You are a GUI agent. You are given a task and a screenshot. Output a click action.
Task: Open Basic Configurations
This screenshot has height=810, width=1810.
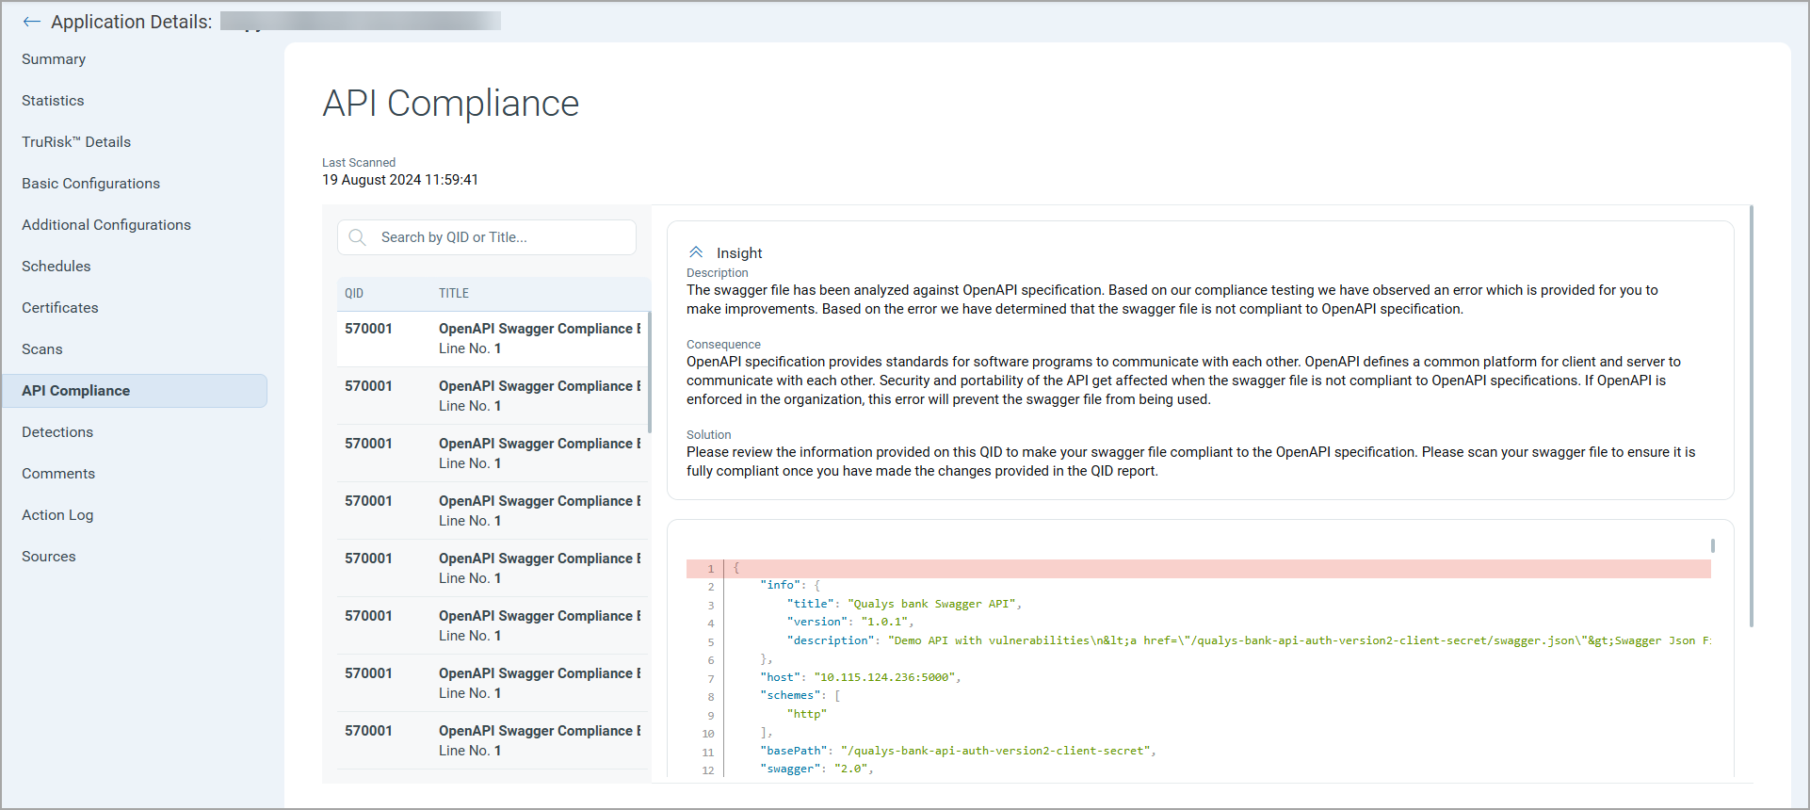(x=90, y=184)
